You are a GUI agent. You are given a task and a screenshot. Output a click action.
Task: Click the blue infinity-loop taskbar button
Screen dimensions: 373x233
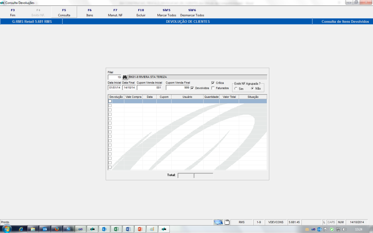coord(80,229)
